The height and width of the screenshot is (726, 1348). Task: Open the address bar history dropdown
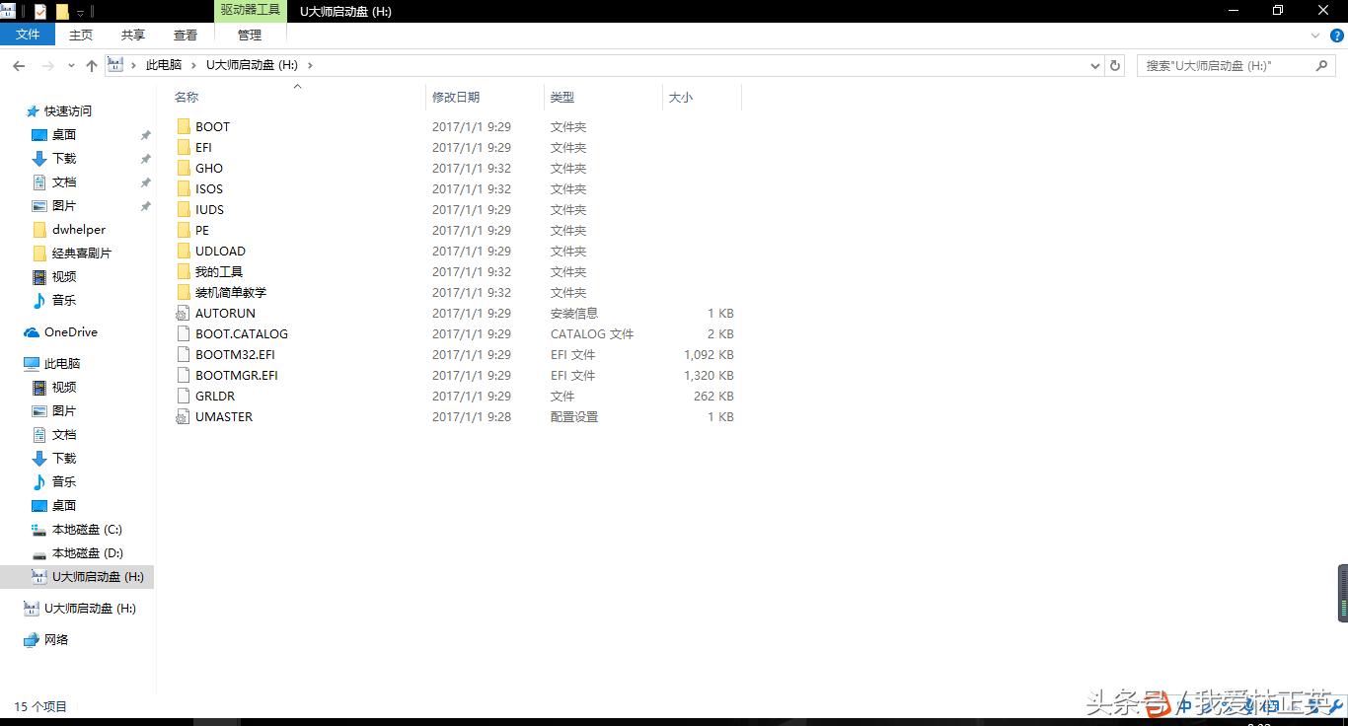[x=1093, y=65]
